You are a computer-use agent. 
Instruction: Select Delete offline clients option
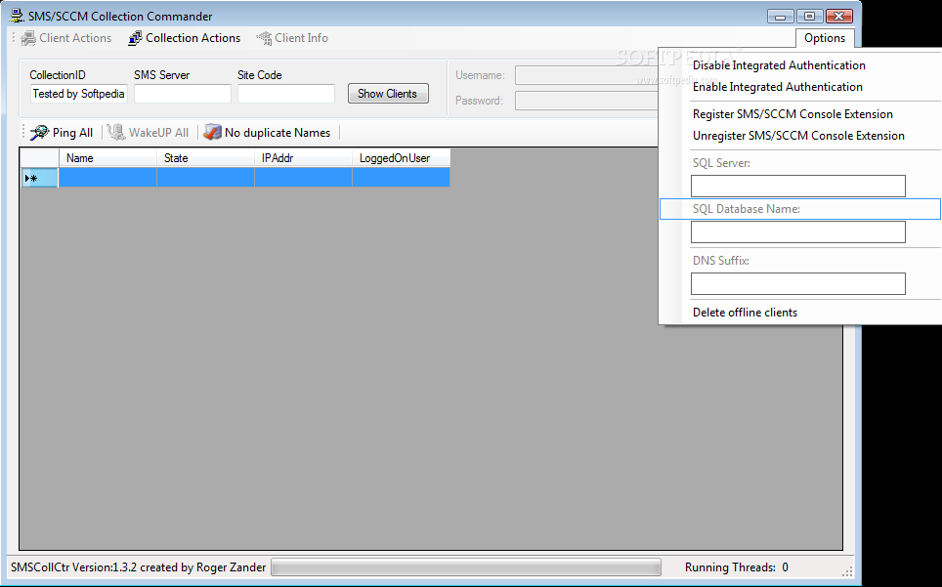pyautogui.click(x=745, y=313)
